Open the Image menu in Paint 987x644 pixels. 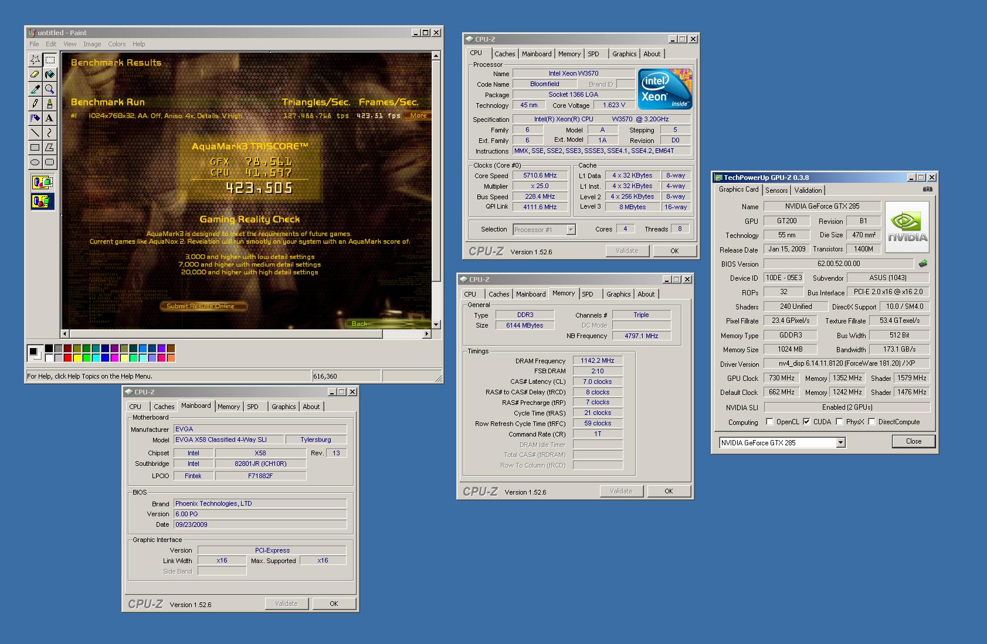92,44
